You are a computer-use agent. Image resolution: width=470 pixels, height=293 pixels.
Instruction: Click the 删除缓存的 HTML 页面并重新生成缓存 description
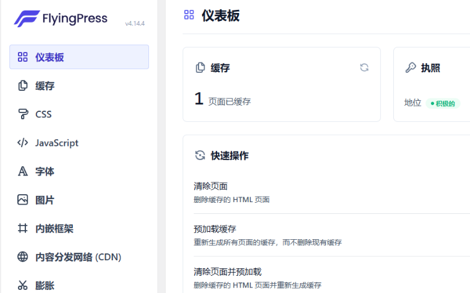click(257, 285)
